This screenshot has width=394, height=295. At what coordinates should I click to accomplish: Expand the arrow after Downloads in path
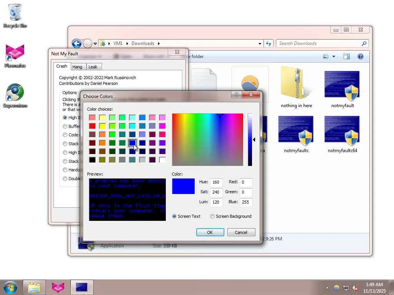coord(159,43)
